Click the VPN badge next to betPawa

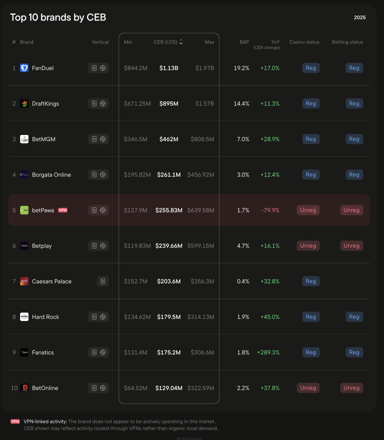tap(63, 210)
